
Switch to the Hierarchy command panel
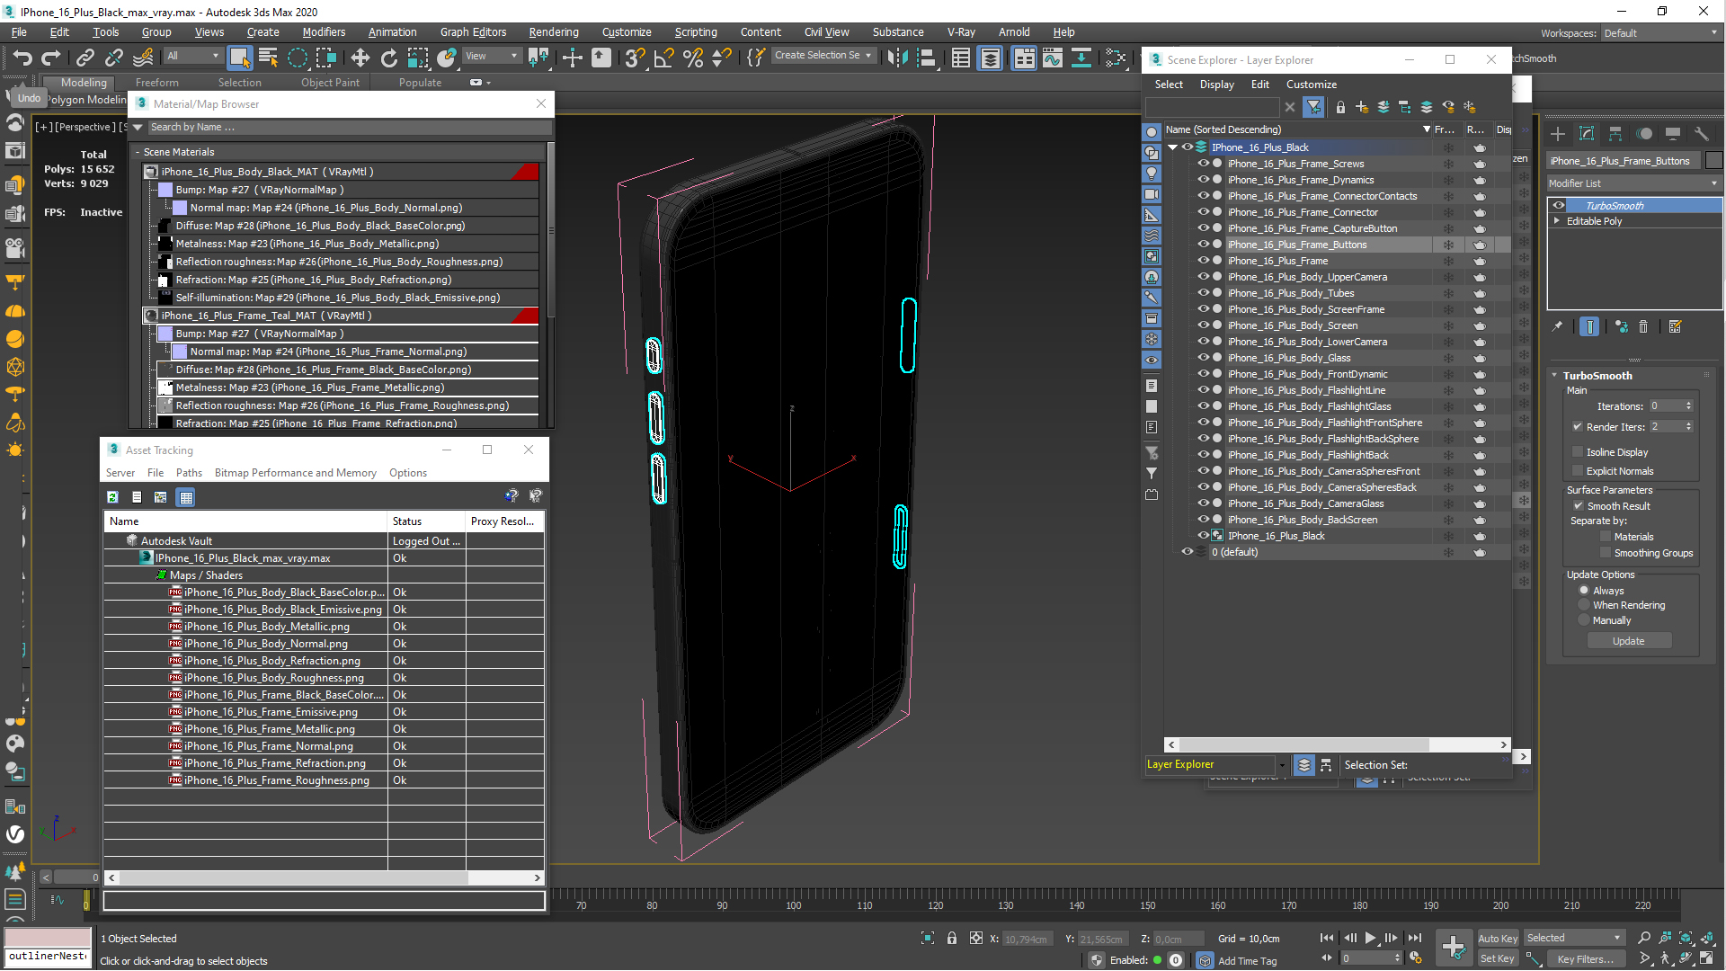1615,134
